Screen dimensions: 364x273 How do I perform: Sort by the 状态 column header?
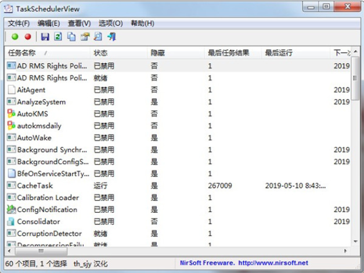pos(101,53)
